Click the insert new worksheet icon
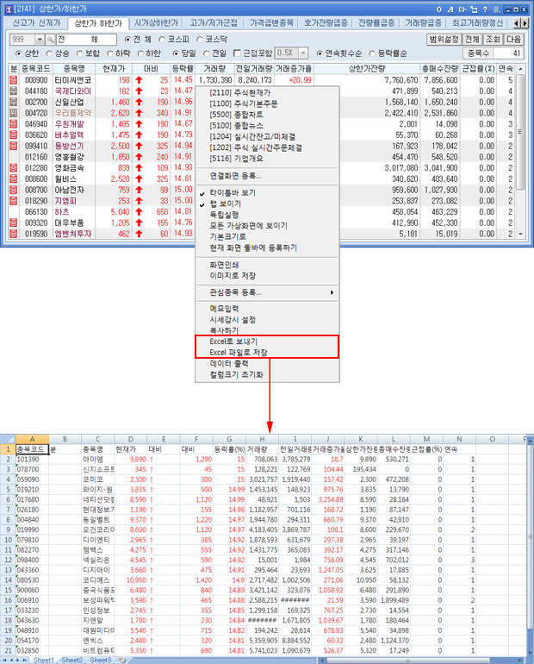The height and width of the screenshot is (664, 534). point(122,660)
